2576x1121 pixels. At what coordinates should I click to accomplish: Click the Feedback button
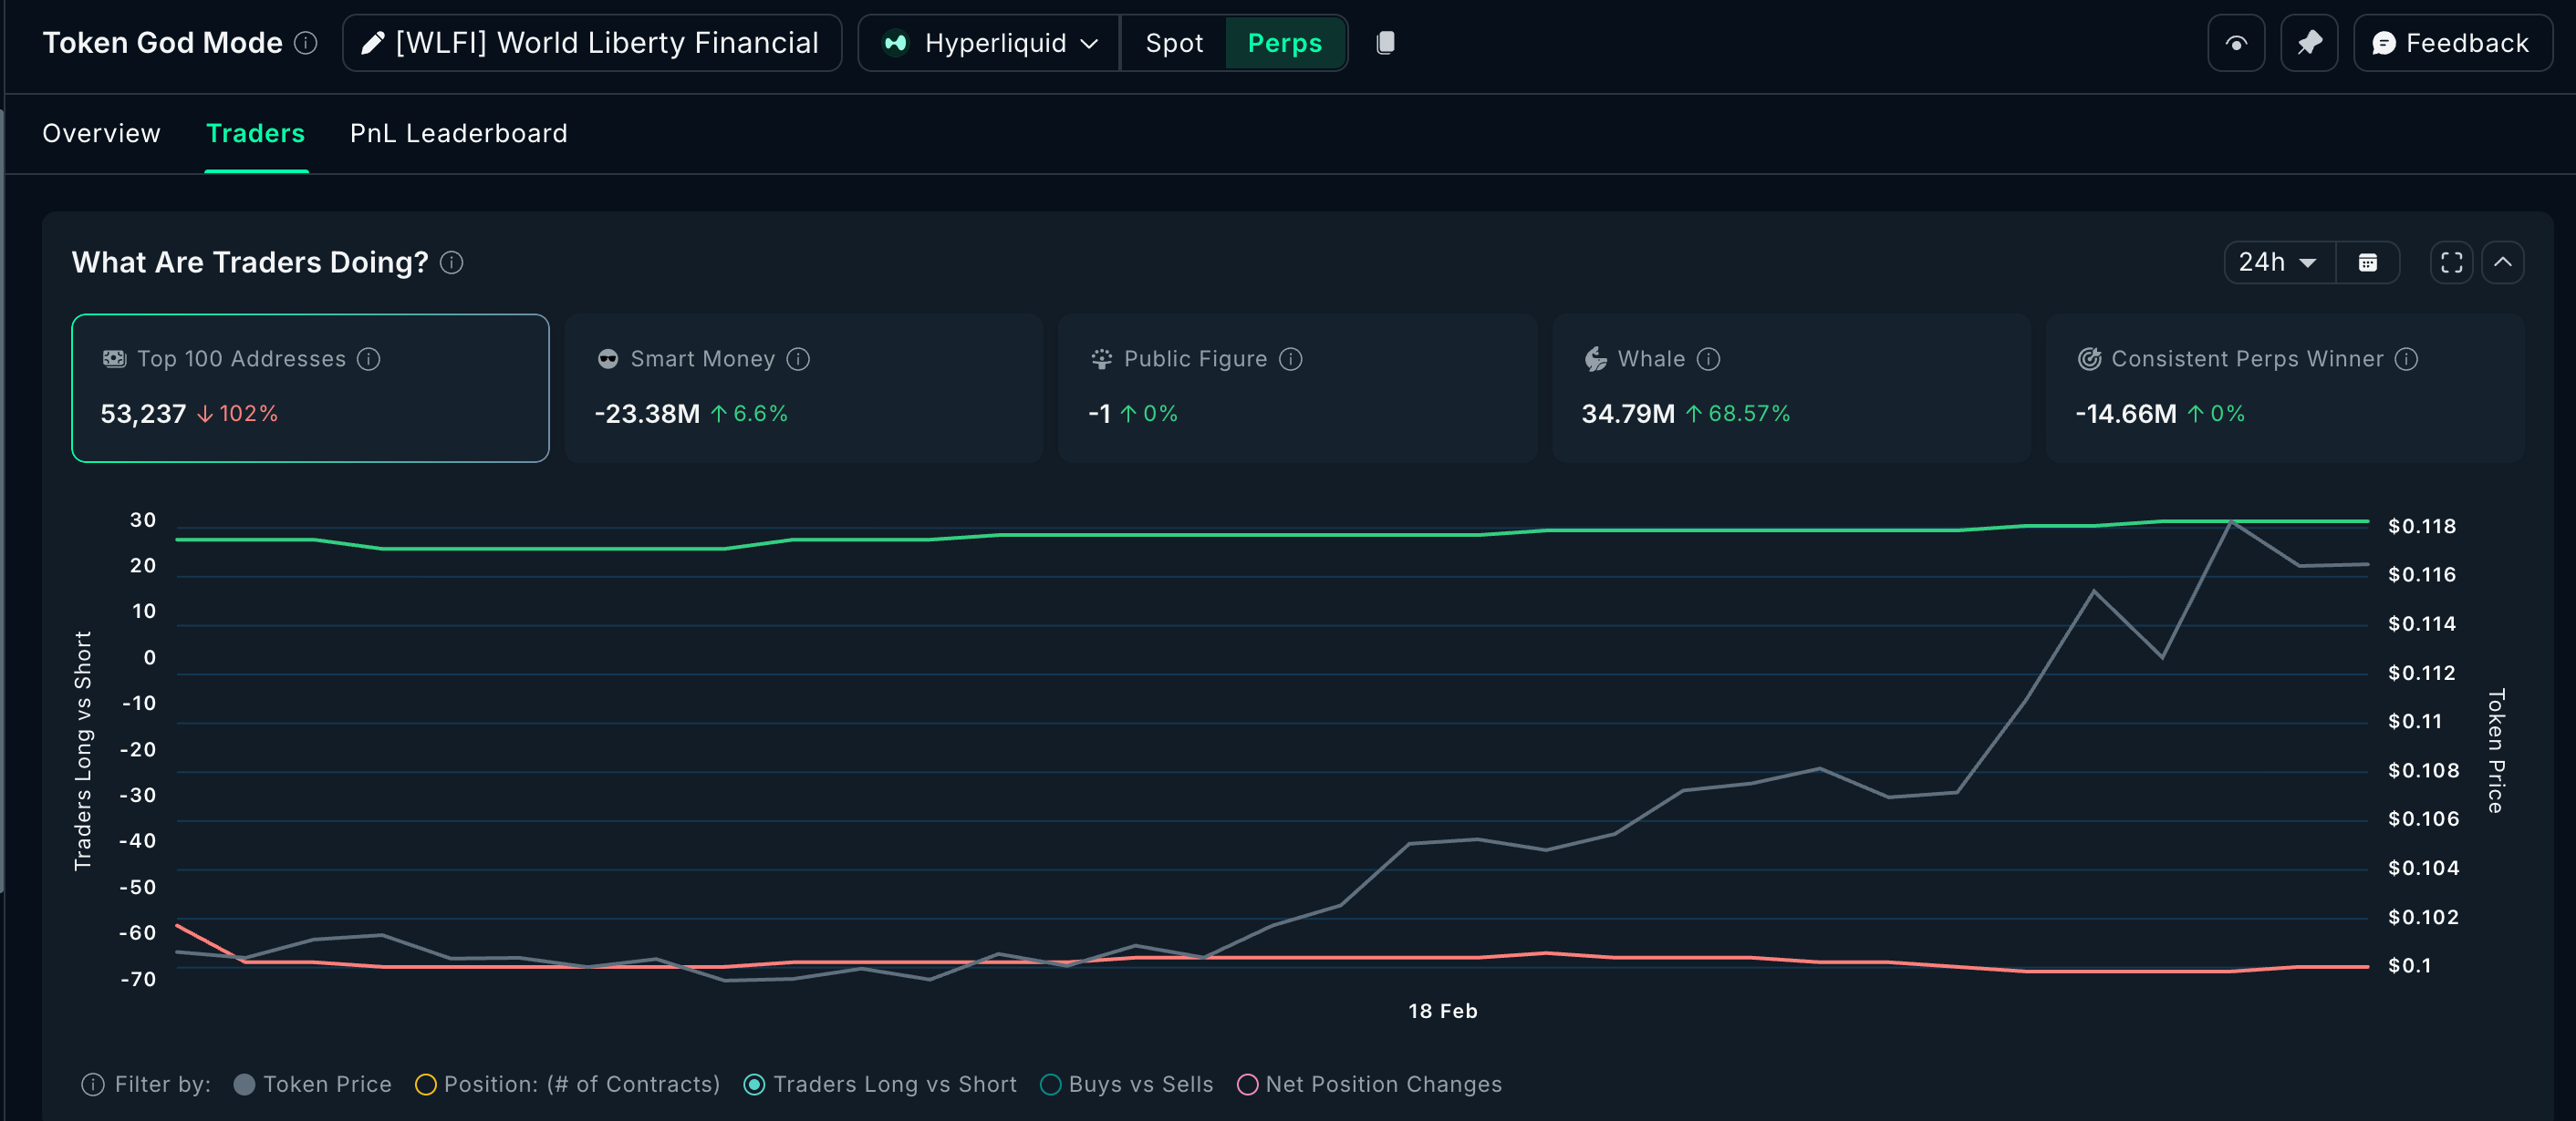[2451, 43]
